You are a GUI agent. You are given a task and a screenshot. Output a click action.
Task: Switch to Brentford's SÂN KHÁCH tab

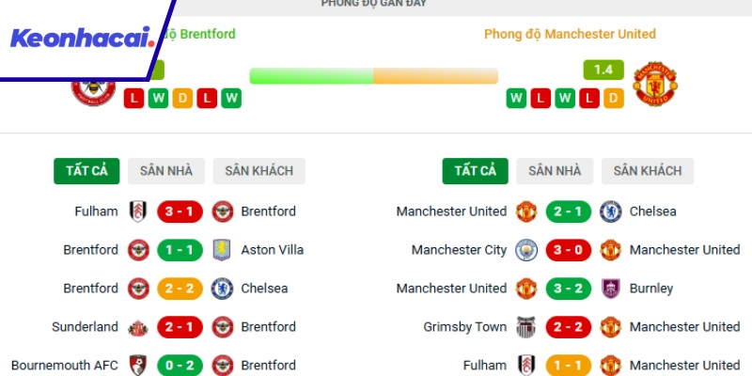[x=258, y=171]
